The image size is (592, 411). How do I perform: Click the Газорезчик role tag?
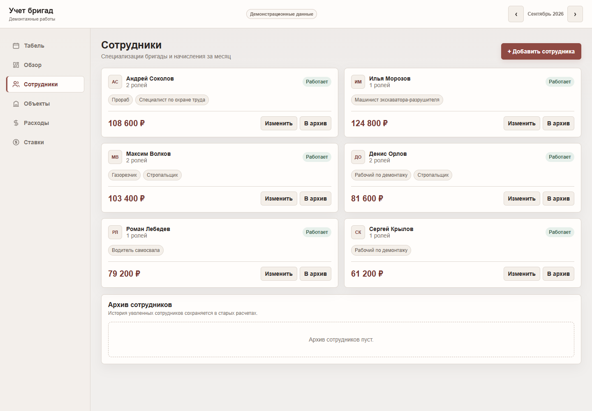[124, 175]
